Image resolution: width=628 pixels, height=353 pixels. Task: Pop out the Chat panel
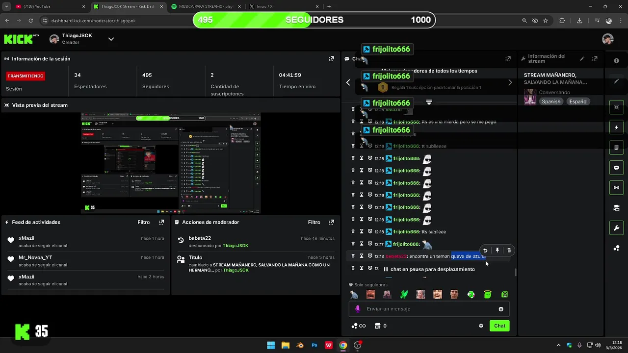coord(508,59)
